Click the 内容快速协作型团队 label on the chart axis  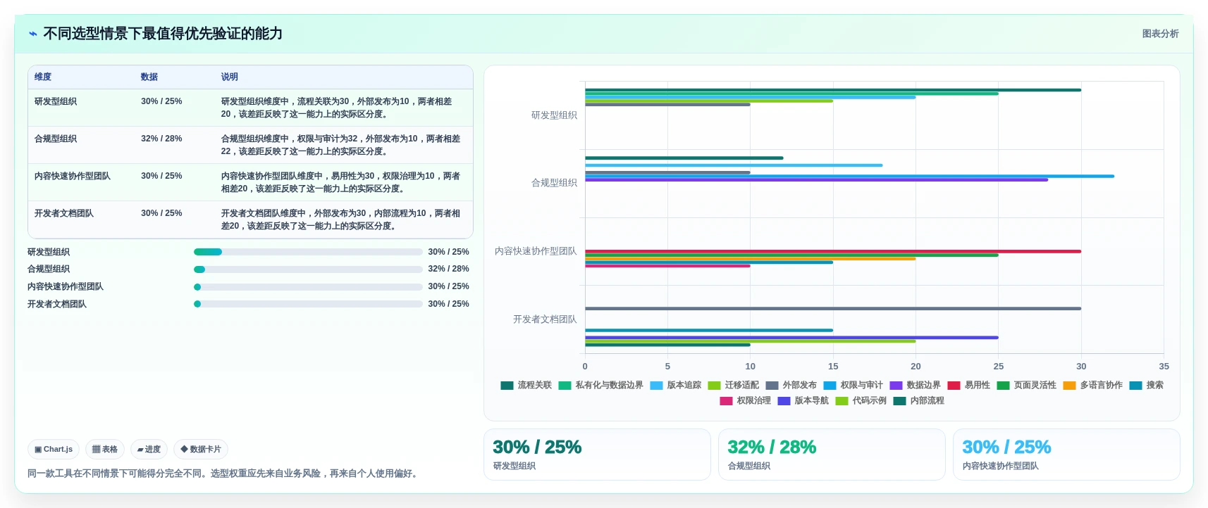coord(536,251)
